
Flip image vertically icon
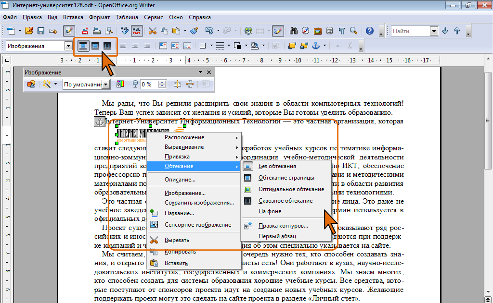(x=190, y=84)
